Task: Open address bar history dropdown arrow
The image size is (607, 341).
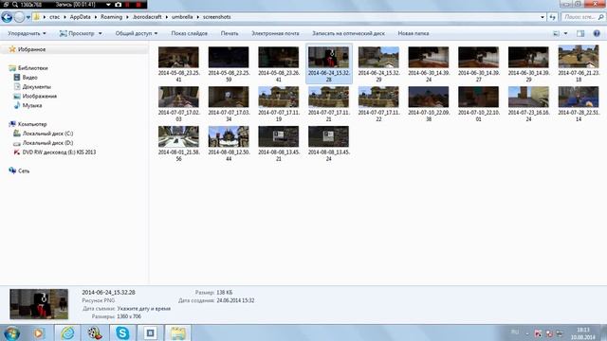Action: [542, 17]
